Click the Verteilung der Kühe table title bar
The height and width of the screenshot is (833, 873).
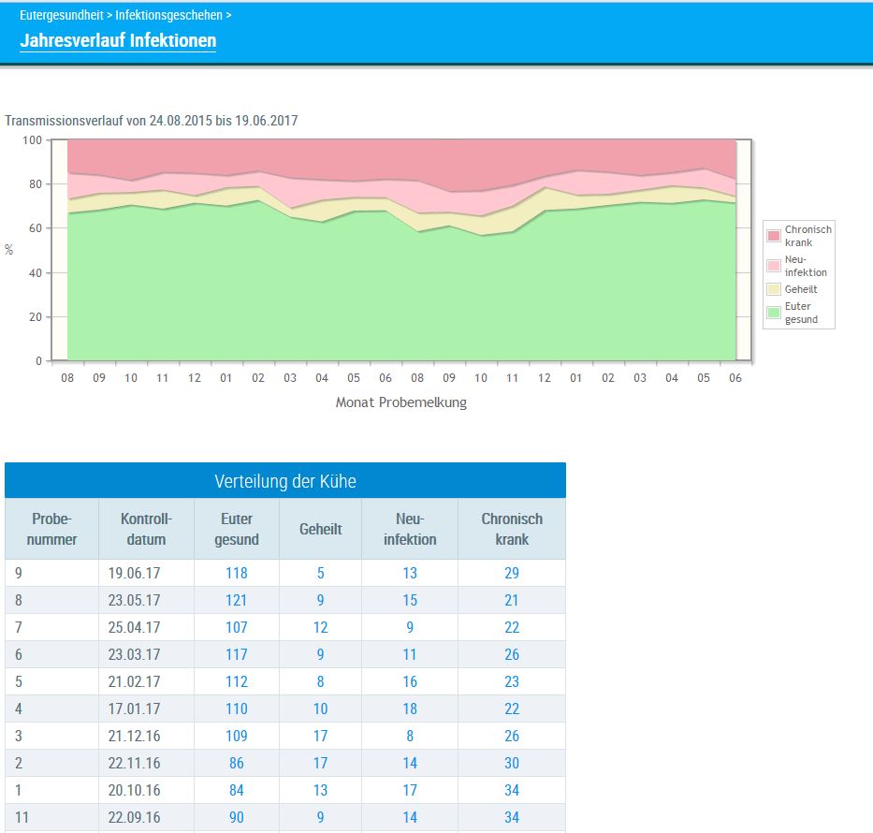pos(285,481)
